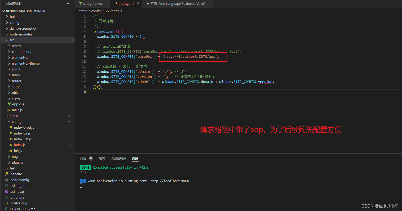The image size is (402, 211).
Task: Open the .gitignore file
Action: coord(17,197)
